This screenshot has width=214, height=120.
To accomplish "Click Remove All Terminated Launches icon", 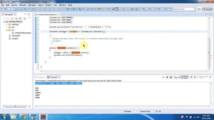I will click(x=171, y=77).
